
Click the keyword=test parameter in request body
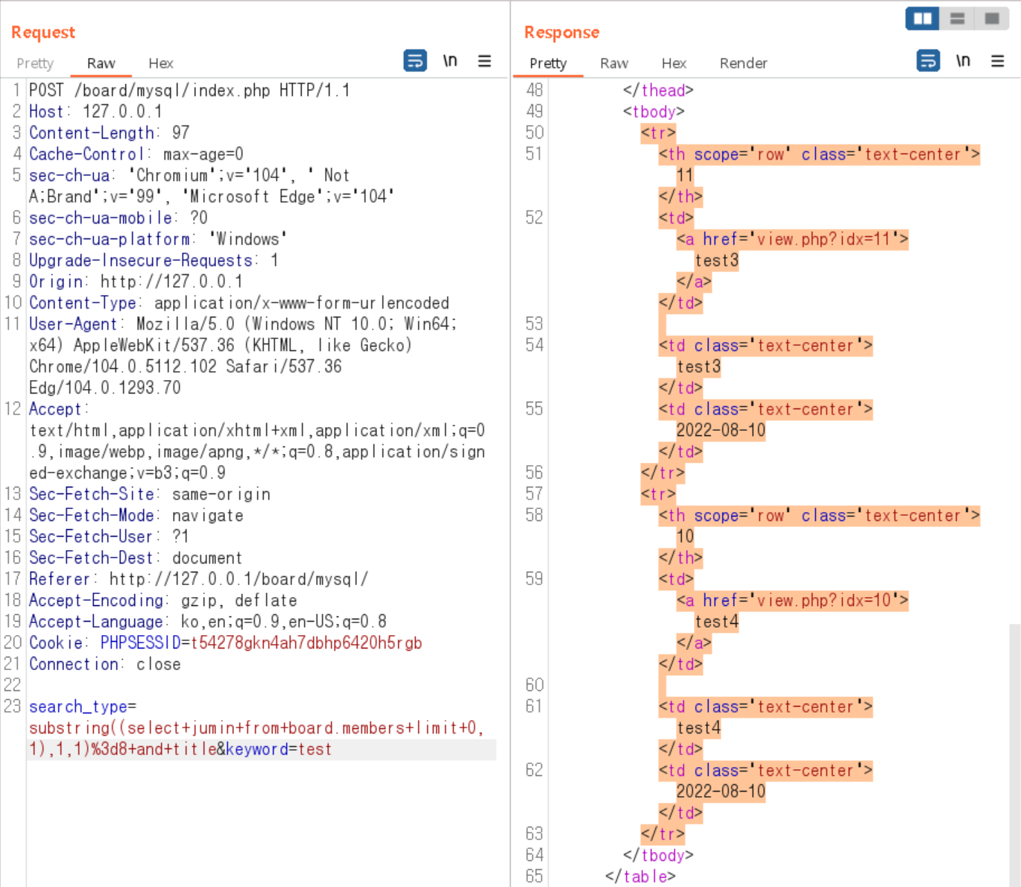coord(279,749)
